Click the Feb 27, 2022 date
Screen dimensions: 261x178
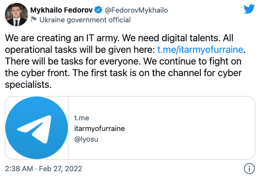61,168
